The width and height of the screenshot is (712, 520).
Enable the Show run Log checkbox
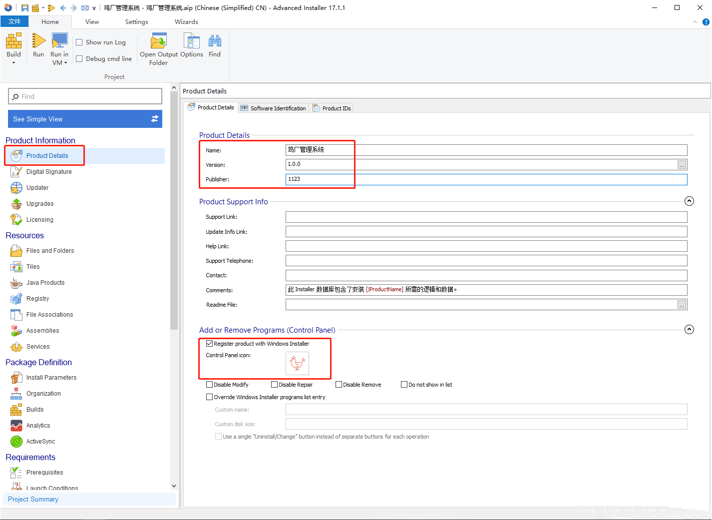point(79,42)
